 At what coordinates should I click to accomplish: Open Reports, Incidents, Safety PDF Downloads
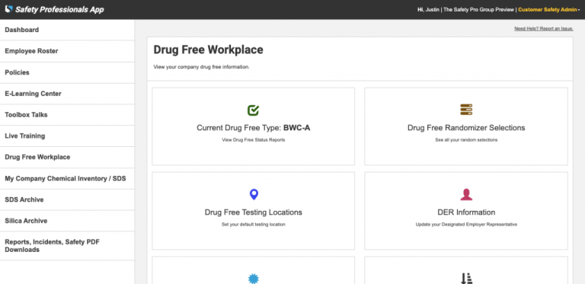coord(67,246)
